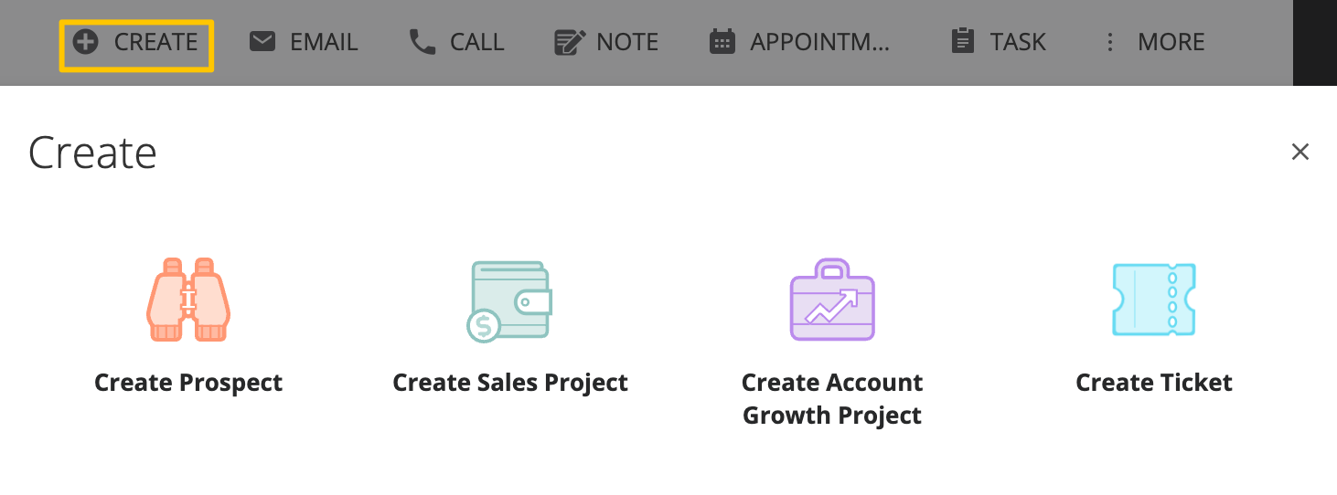Select the CREATE toolbar item
1337x495 pixels.
(137, 43)
